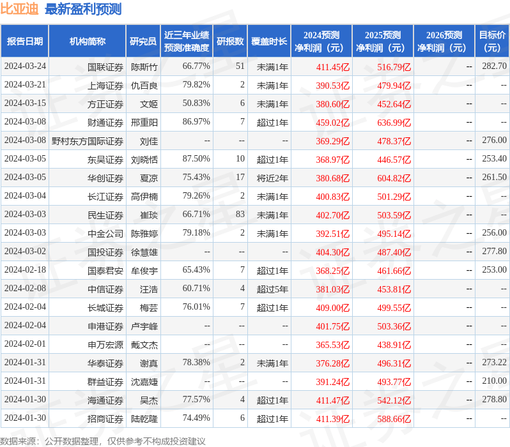Click the 2026预测净利润 column header
Screen dimensions: 510x447
coord(444,42)
